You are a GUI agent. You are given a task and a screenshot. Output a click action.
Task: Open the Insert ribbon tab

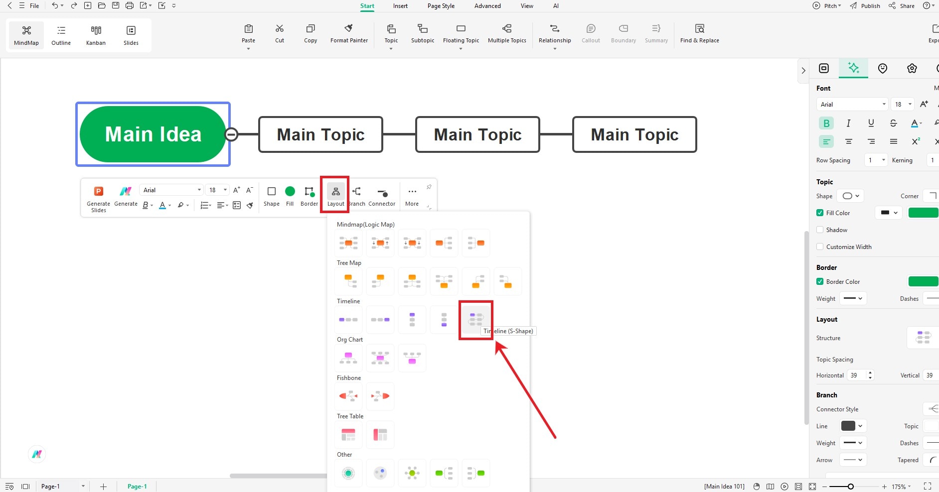click(x=400, y=6)
